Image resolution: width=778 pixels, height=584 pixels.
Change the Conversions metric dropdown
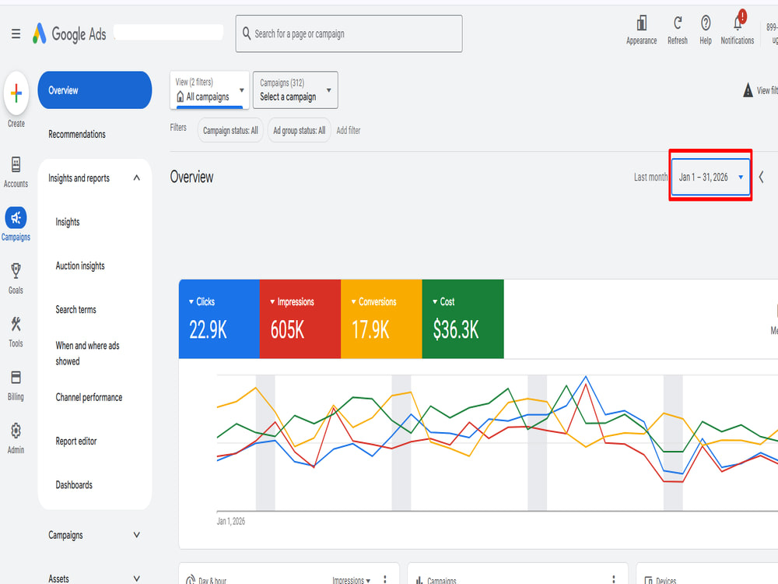tap(373, 301)
